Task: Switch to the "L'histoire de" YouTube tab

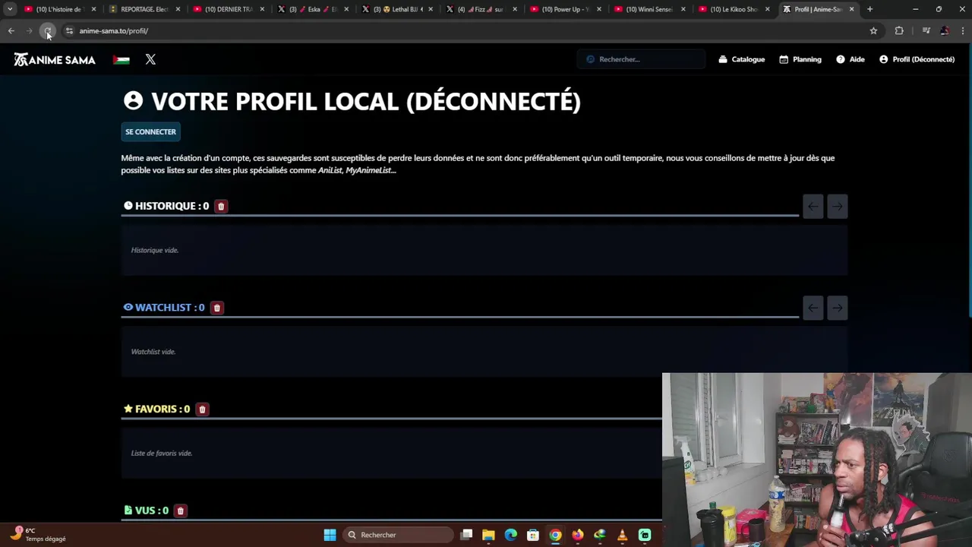Action: coord(61,9)
